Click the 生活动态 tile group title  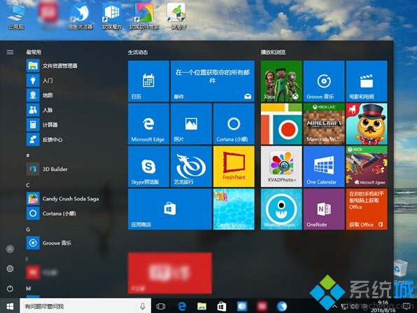click(x=138, y=52)
